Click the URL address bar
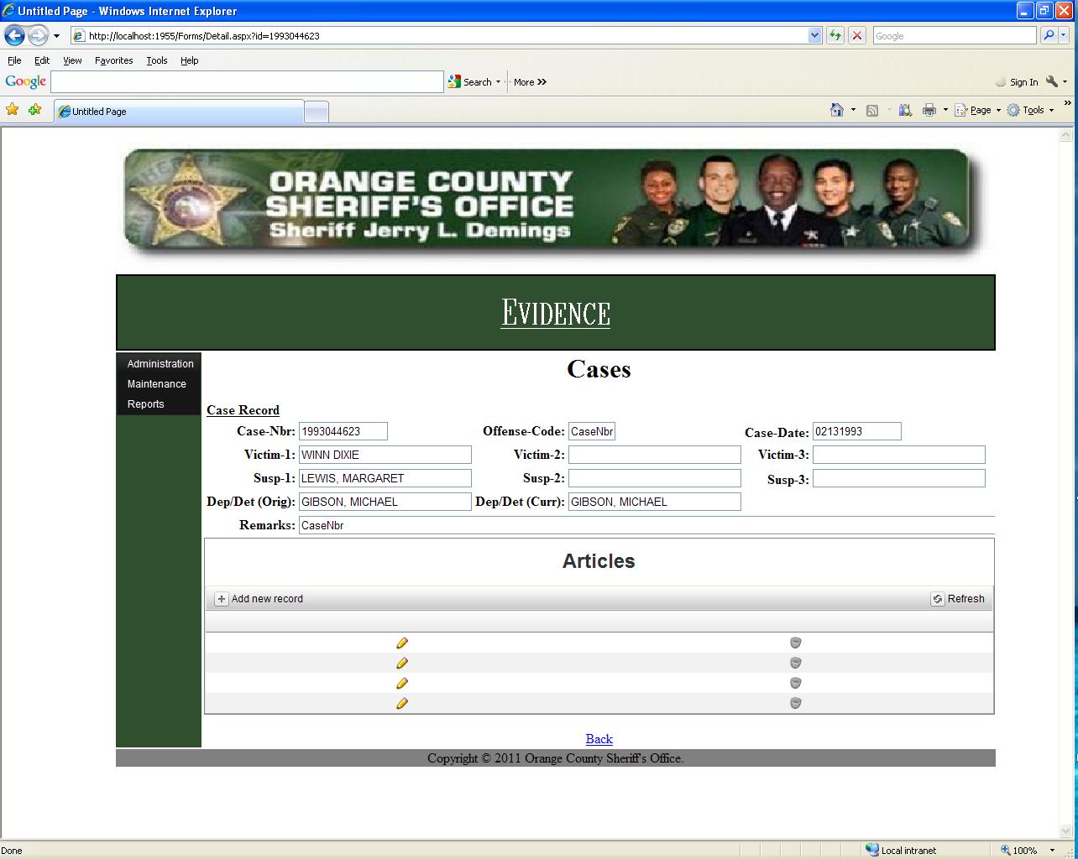 438,36
